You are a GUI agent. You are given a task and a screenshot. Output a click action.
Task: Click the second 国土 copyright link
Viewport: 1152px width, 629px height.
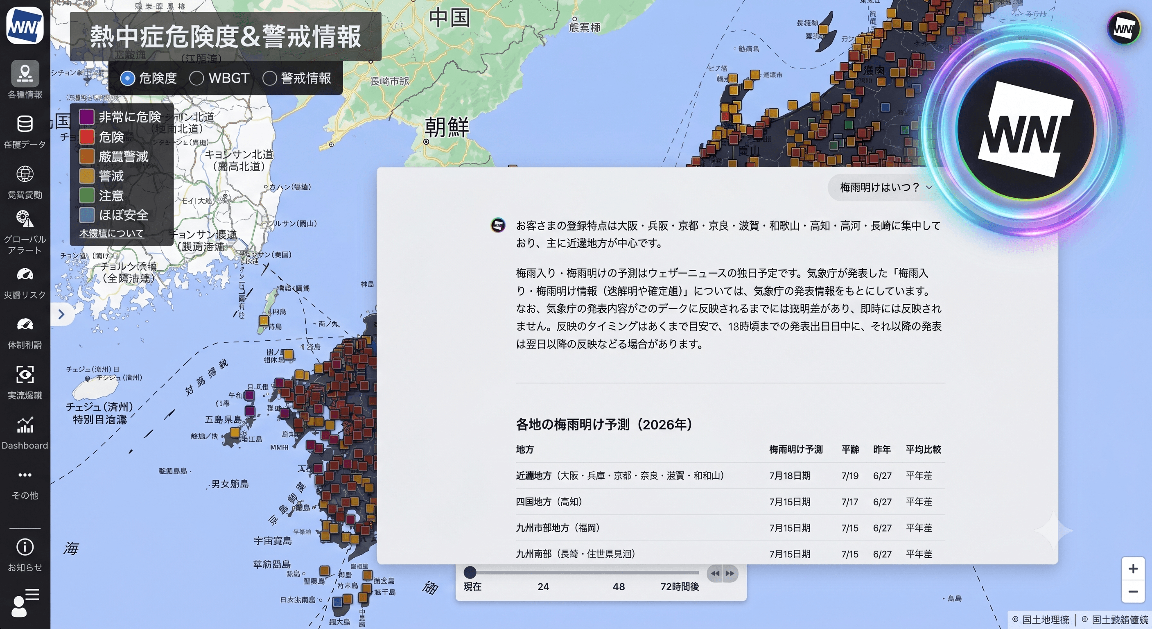tap(1114, 620)
